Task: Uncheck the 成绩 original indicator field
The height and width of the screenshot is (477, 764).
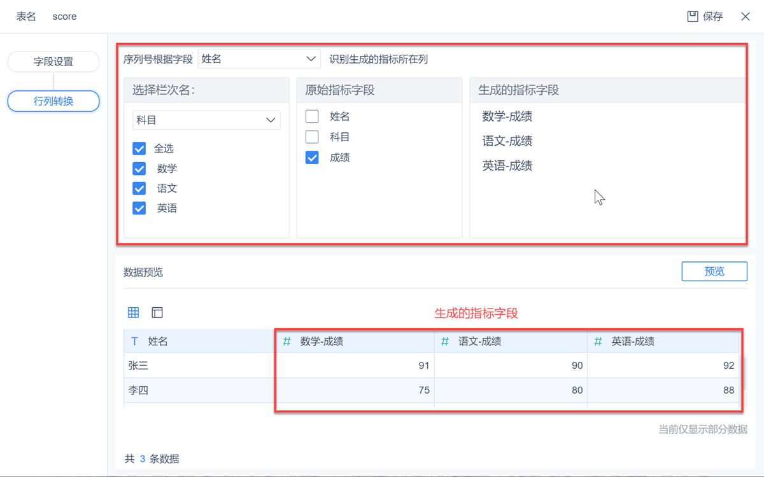Action: tap(312, 157)
